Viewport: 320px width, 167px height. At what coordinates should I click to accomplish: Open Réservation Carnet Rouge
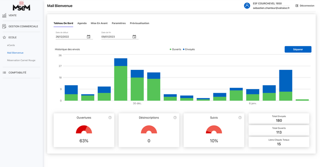(x=21, y=60)
